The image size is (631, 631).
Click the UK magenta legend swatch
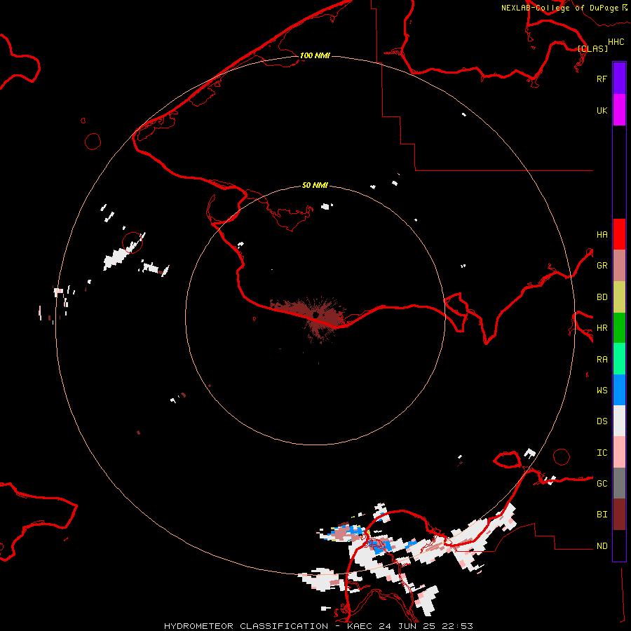619,110
